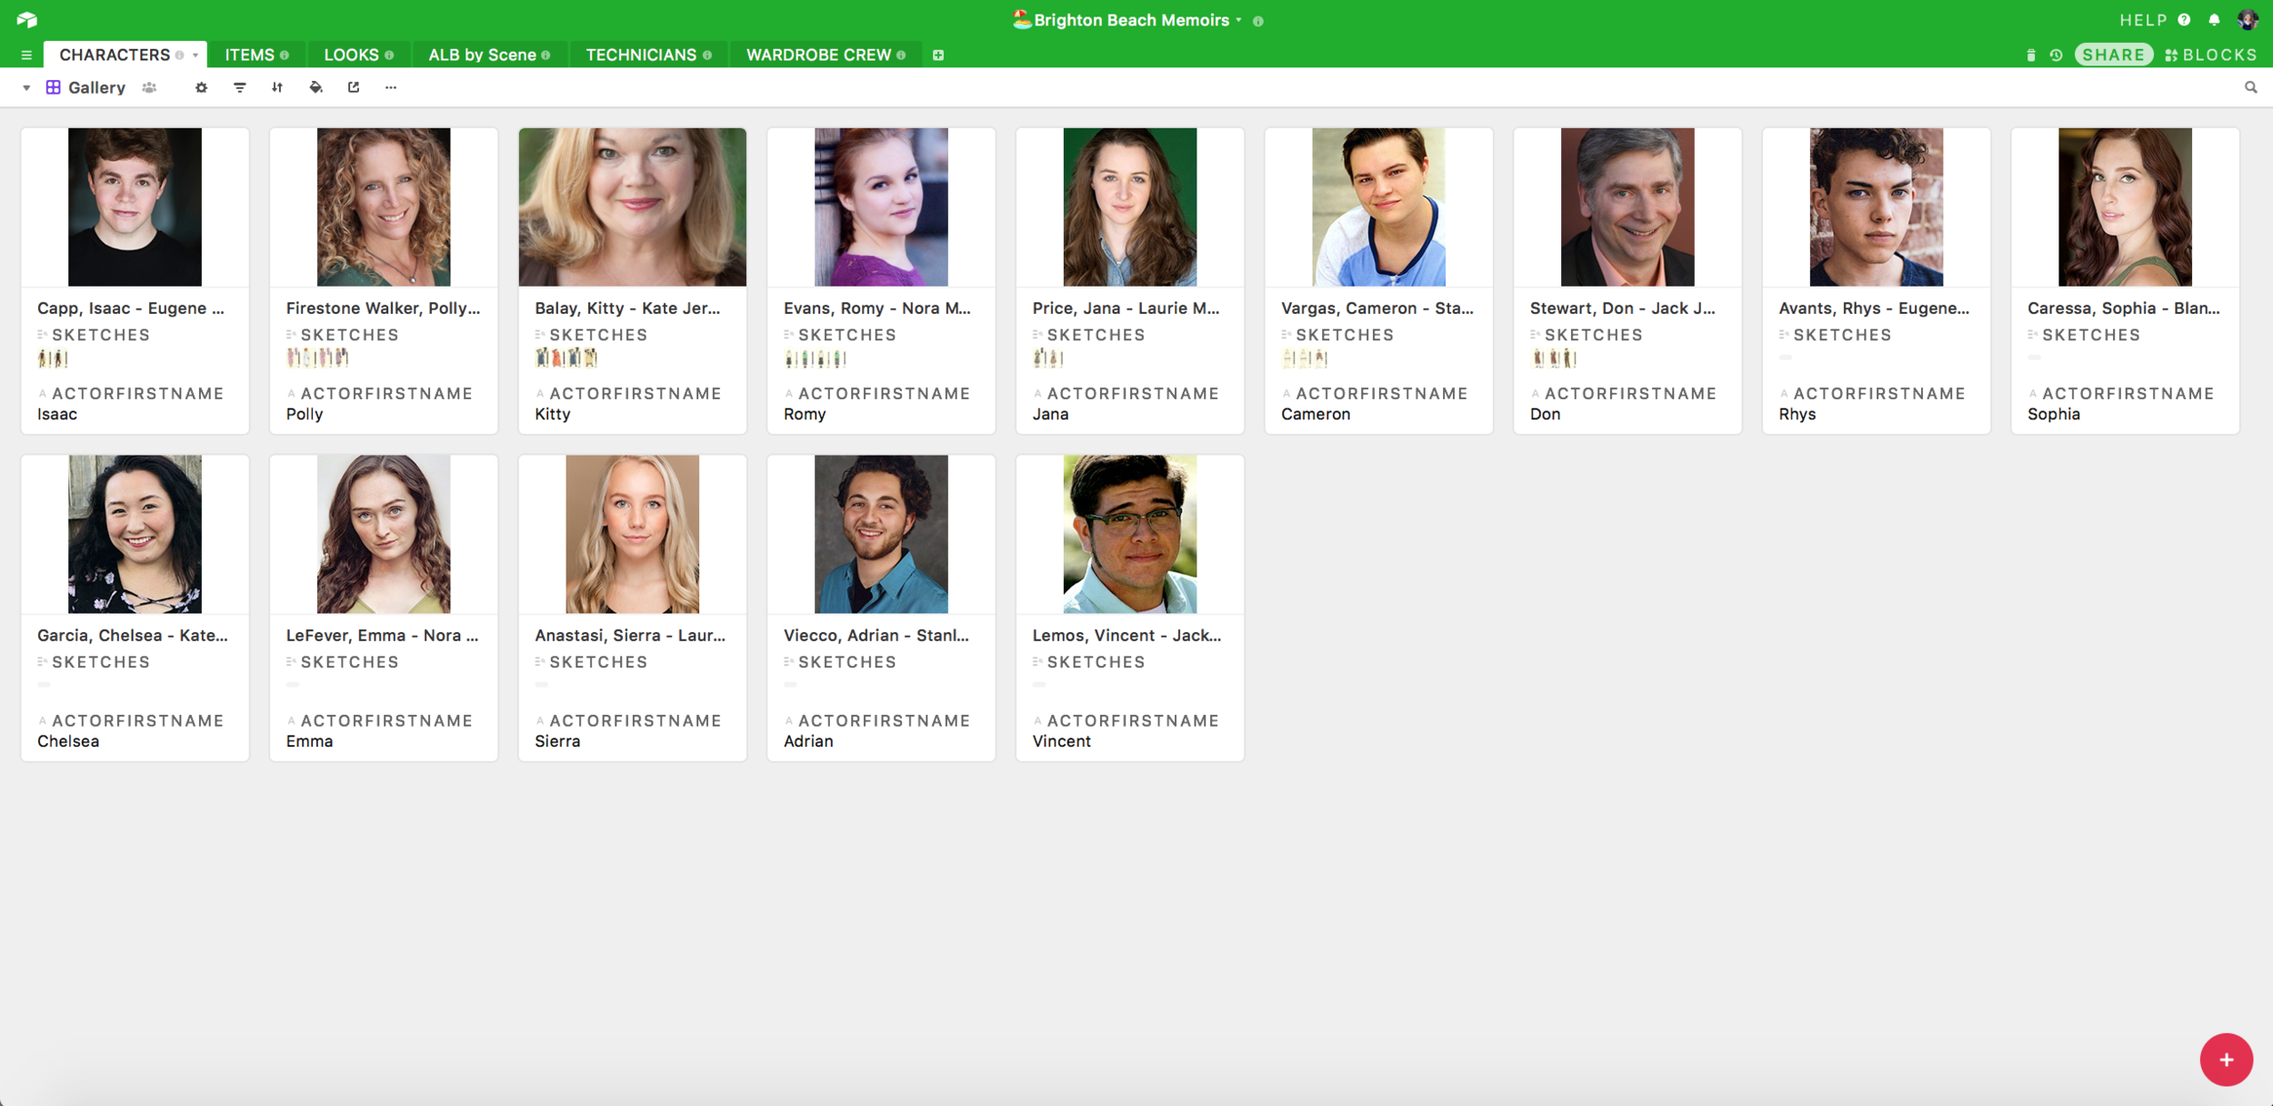Open the trash bin icon
The height and width of the screenshot is (1106, 2273).
pyautogui.click(x=2031, y=55)
